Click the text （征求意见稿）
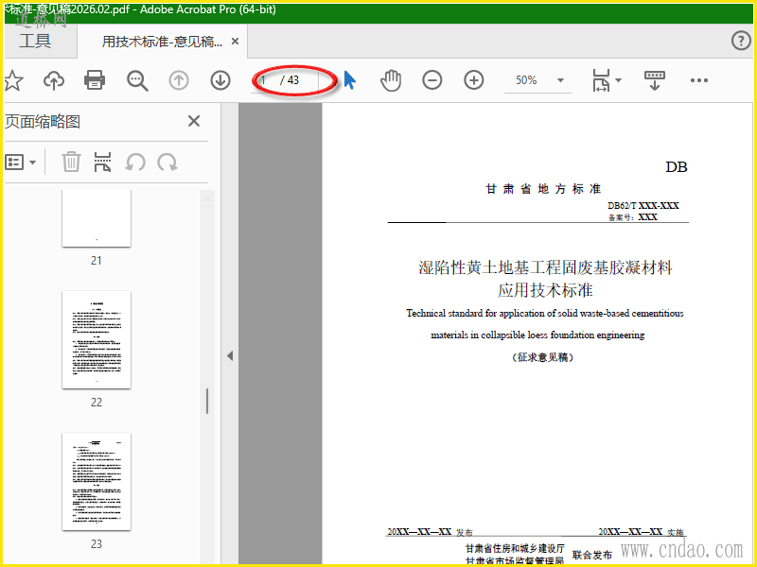 (542, 357)
